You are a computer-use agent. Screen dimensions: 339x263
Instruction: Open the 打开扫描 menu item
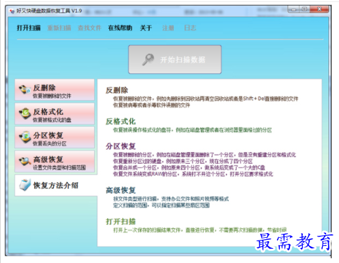[29, 28]
